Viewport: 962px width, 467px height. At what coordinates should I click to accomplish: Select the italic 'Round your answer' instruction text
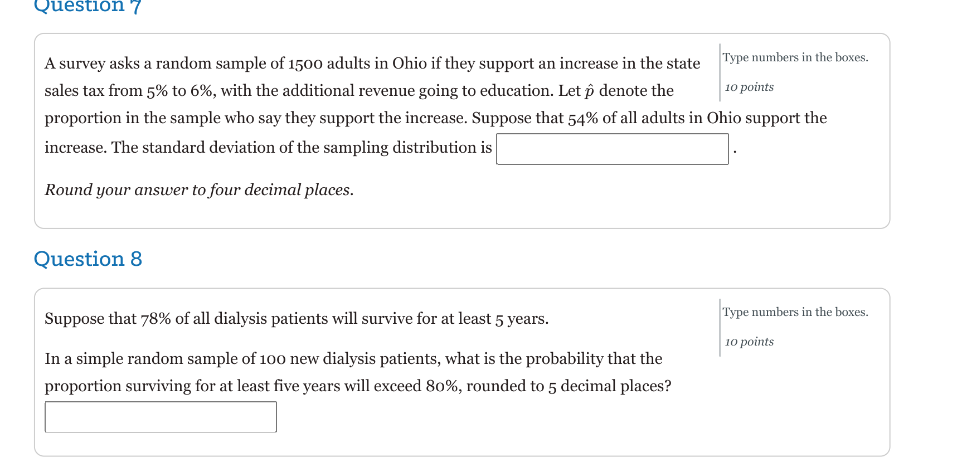pos(198,190)
